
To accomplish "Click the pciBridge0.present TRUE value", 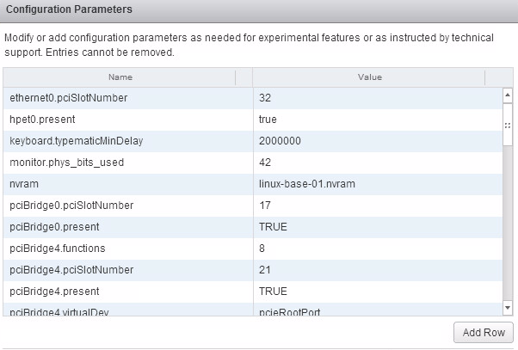I will pos(273,227).
